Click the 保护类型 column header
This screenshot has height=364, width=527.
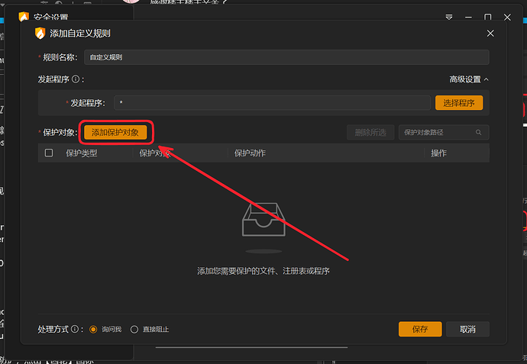[x=81, y=153]
